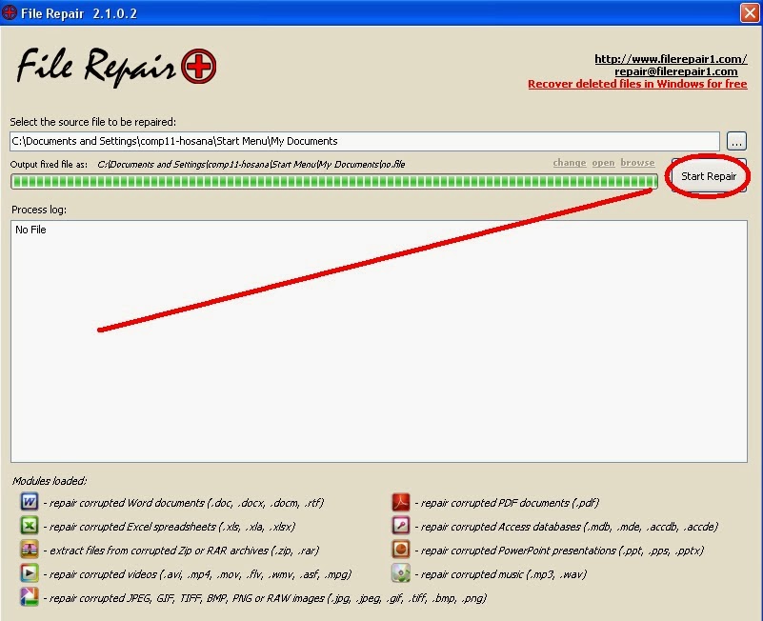763x621 pixels.
Task: Open the source file browse ellipsis button
Action: pos(736,141)
